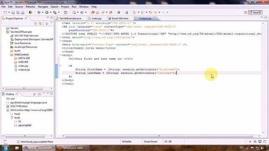Switch to ServletExample.java editor tab
The image size is (269, 151).
coord(71,18)
